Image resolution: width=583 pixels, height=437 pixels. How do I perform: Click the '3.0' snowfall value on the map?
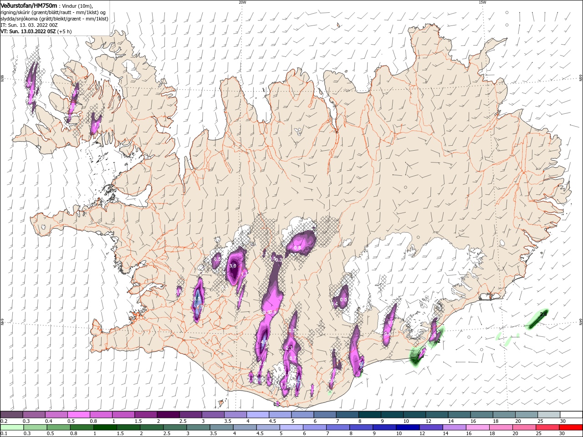(233, 266)
